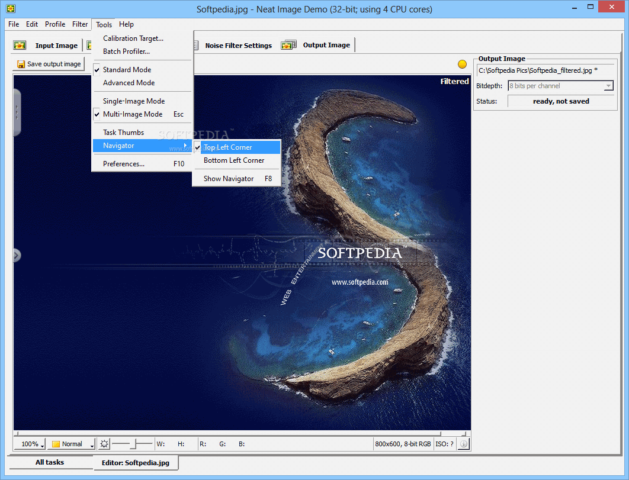Click the yellow status indicator circle

tap(462, 64)
